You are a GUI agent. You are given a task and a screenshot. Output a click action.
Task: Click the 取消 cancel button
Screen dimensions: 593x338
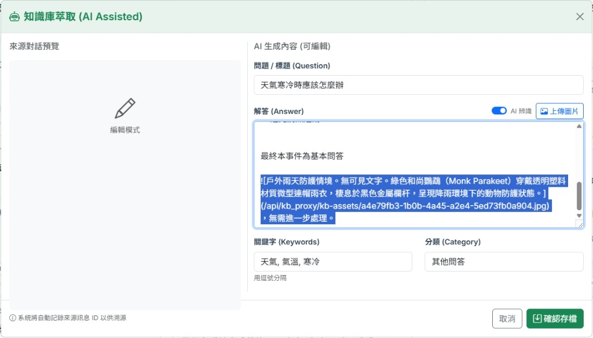(x=507, y=318)
